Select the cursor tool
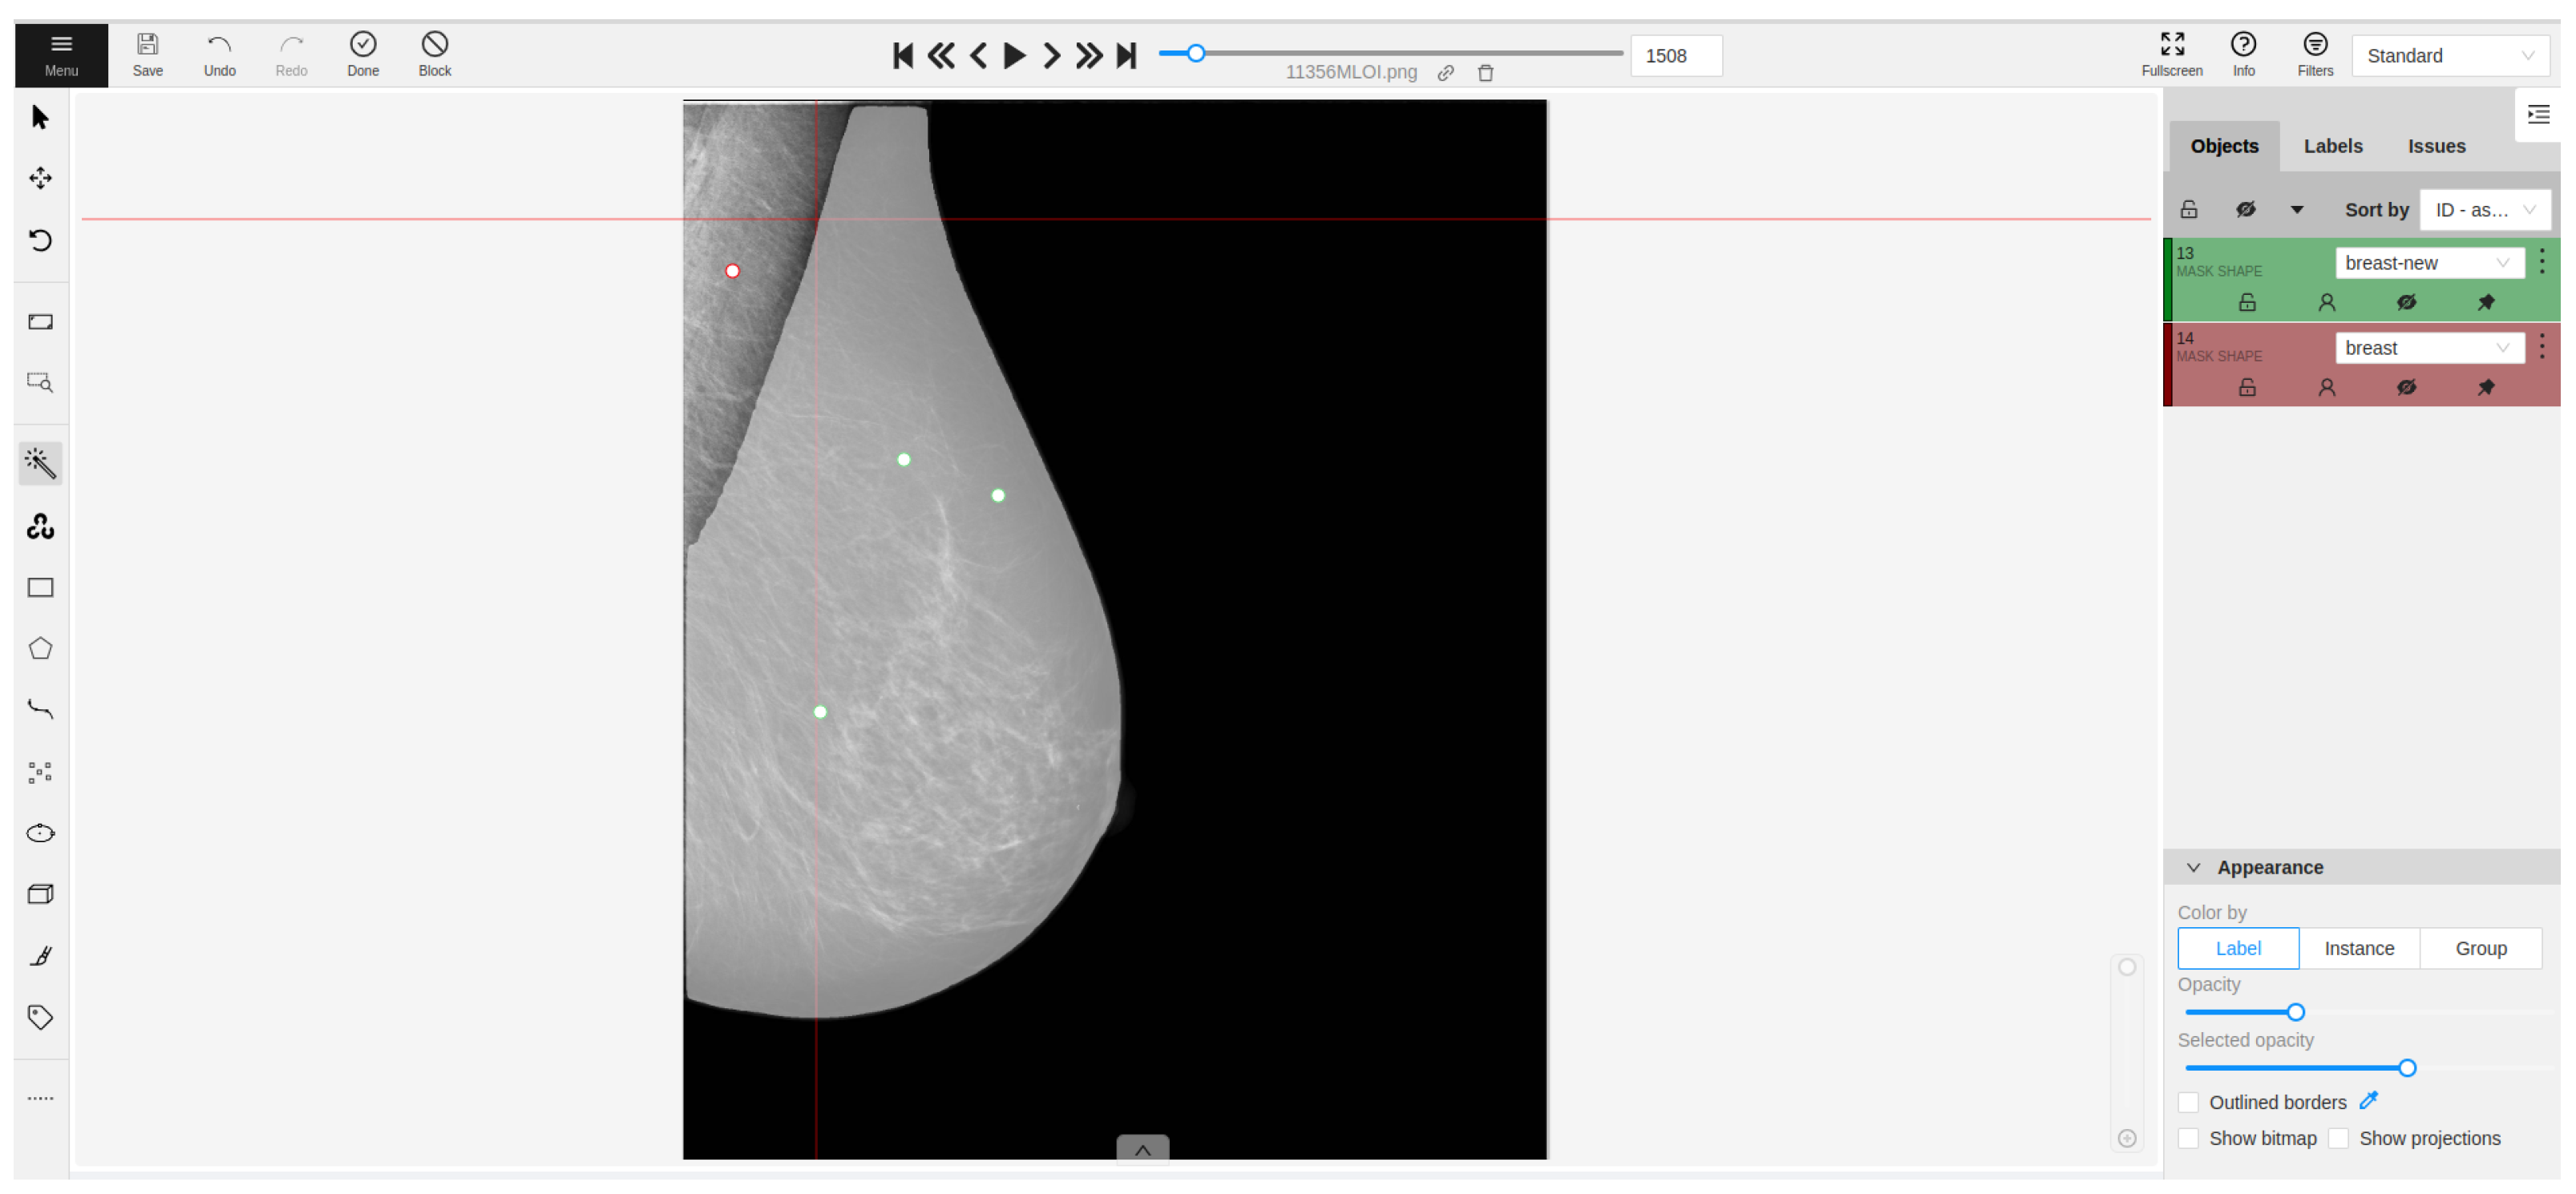The height and width of the screenshot is (1194, 2576). [40, 118]
